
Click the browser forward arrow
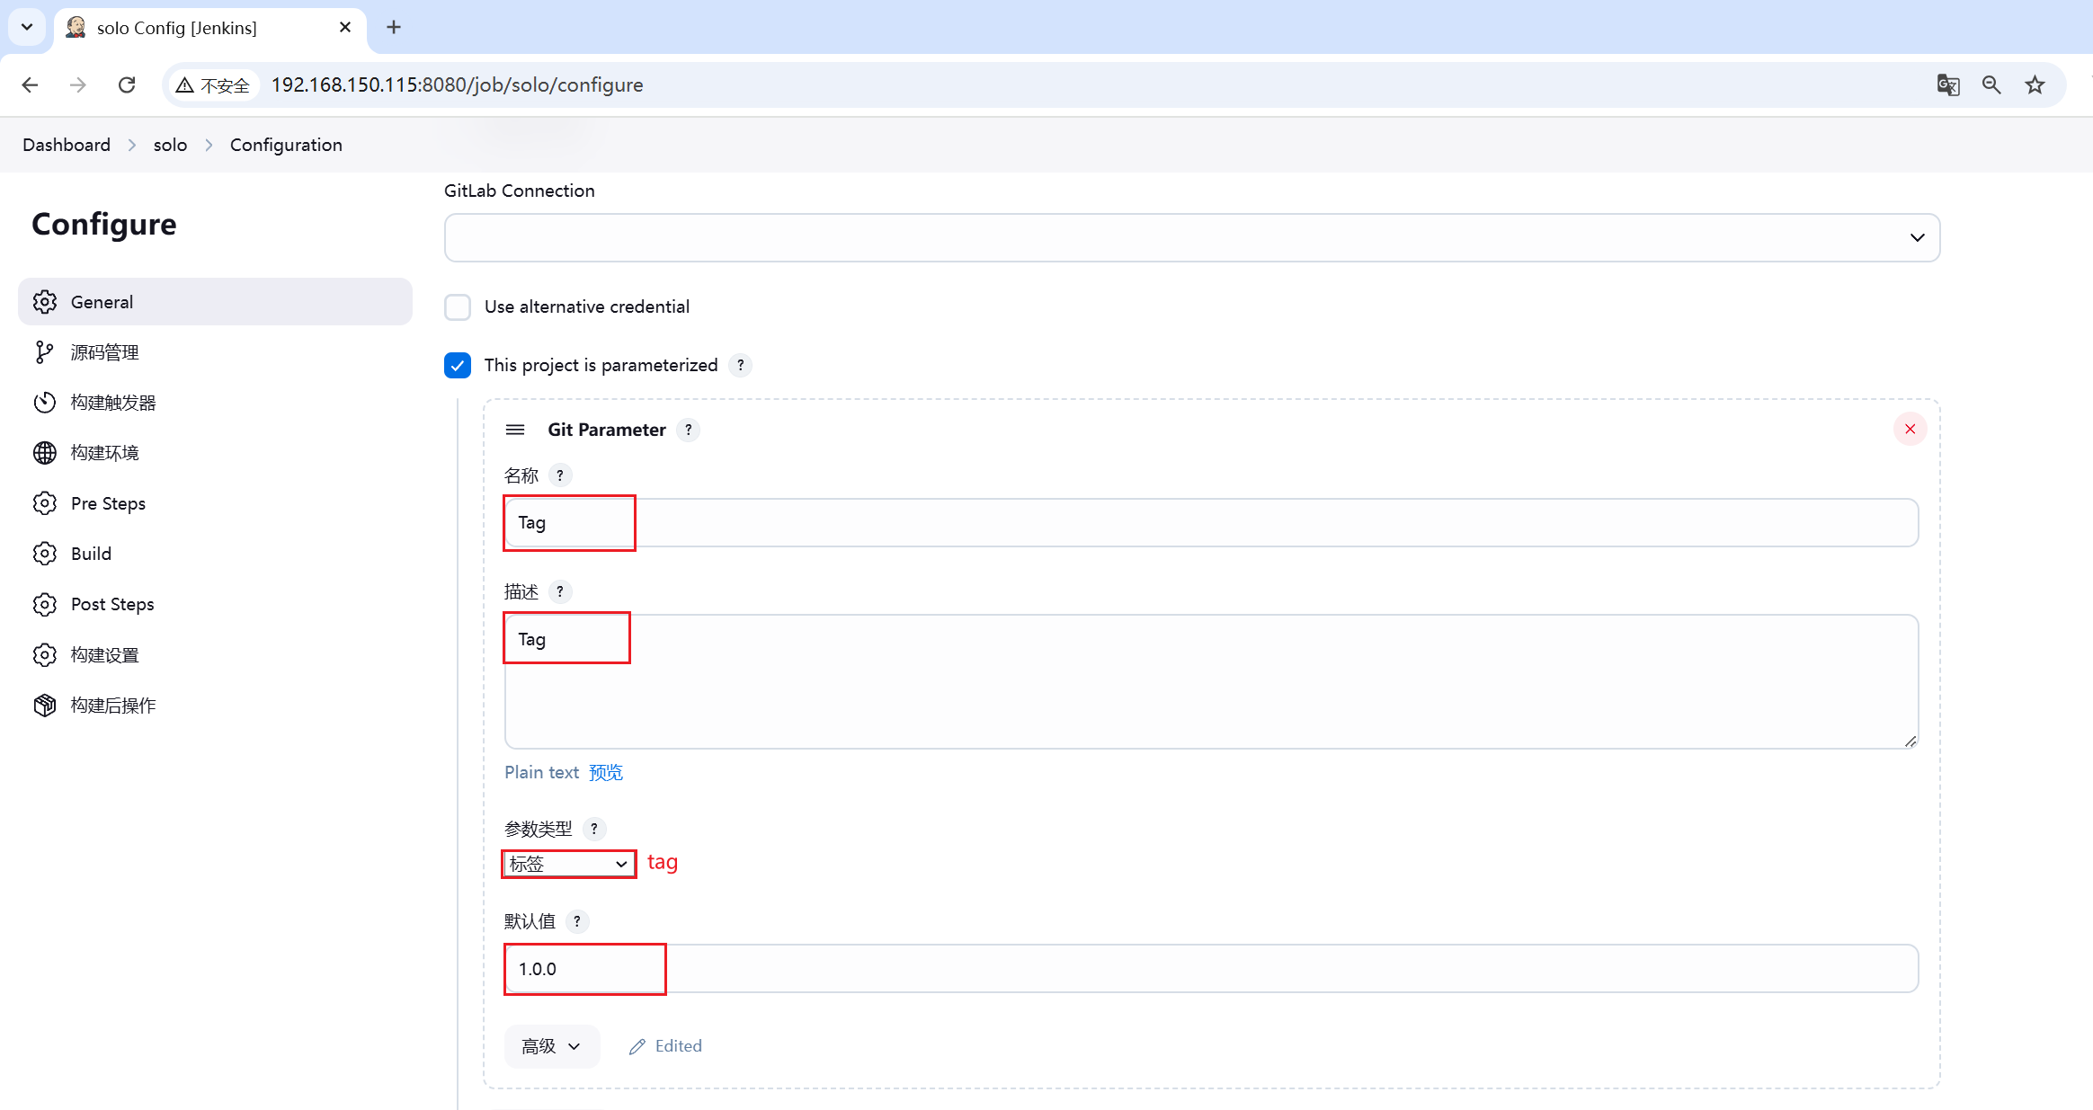pos(78,84)
